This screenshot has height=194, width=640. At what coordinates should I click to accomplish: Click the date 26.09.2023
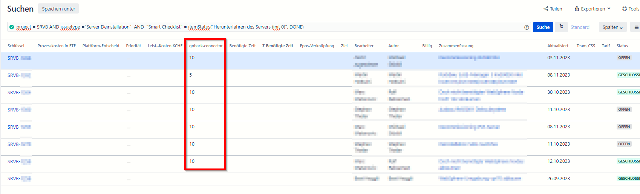tap(559, 179)
